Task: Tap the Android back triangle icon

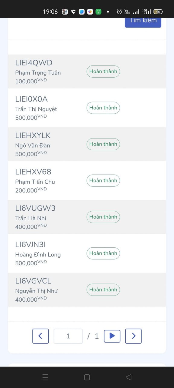Action: click(128, 377)
